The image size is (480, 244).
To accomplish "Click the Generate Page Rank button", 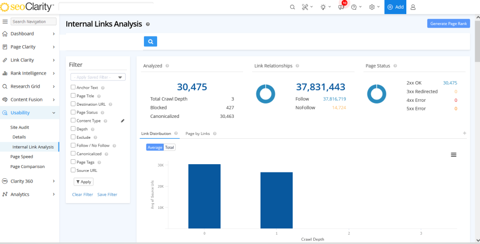I will coord(448,23).
